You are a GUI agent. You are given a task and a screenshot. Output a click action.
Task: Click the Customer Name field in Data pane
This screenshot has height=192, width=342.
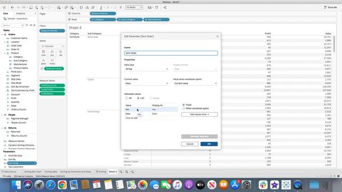[19, 38]
